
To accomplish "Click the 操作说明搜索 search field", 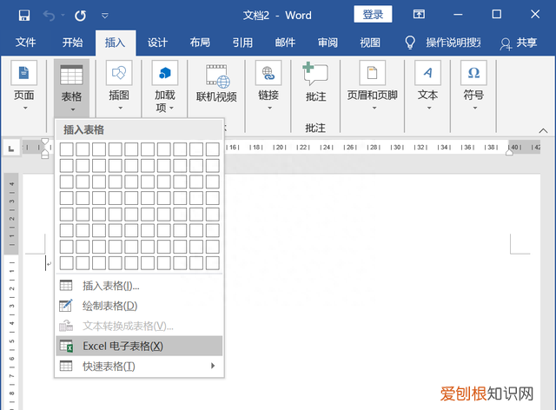I will click(x=453, y=43).
